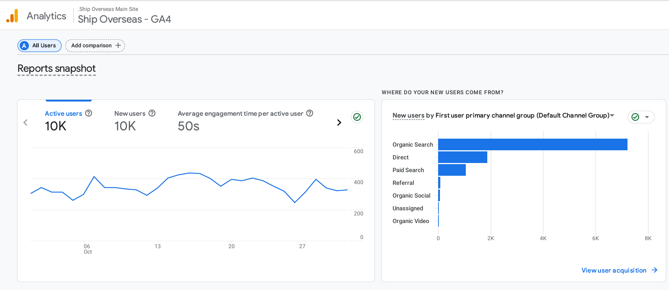Click the '06 Oct' date axis label
This screenshot has height=290, width=669.
click(x=87, y=249)
